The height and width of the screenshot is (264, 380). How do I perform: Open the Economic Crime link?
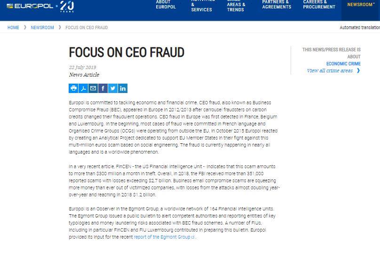point(343,63)
